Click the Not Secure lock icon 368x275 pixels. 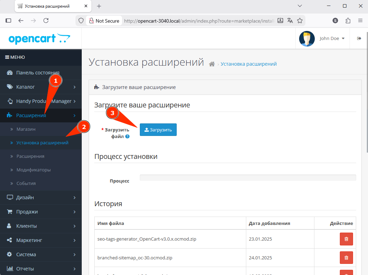[x=91, y=21]
